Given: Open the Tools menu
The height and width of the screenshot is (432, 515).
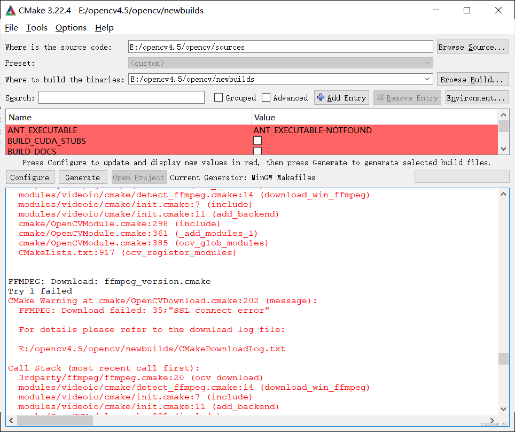Looking at the screenshot, I should [x=36, y=27].
